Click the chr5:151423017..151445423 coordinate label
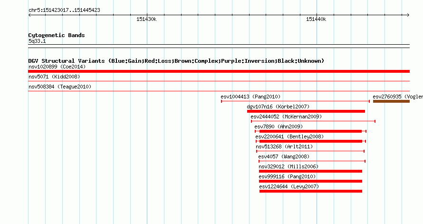Screen dimensions: 423x224 pos(64,10)
